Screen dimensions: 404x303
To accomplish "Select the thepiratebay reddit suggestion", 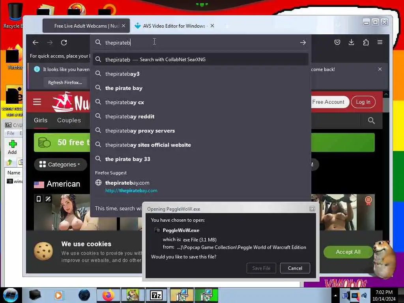I will [200, 116].
